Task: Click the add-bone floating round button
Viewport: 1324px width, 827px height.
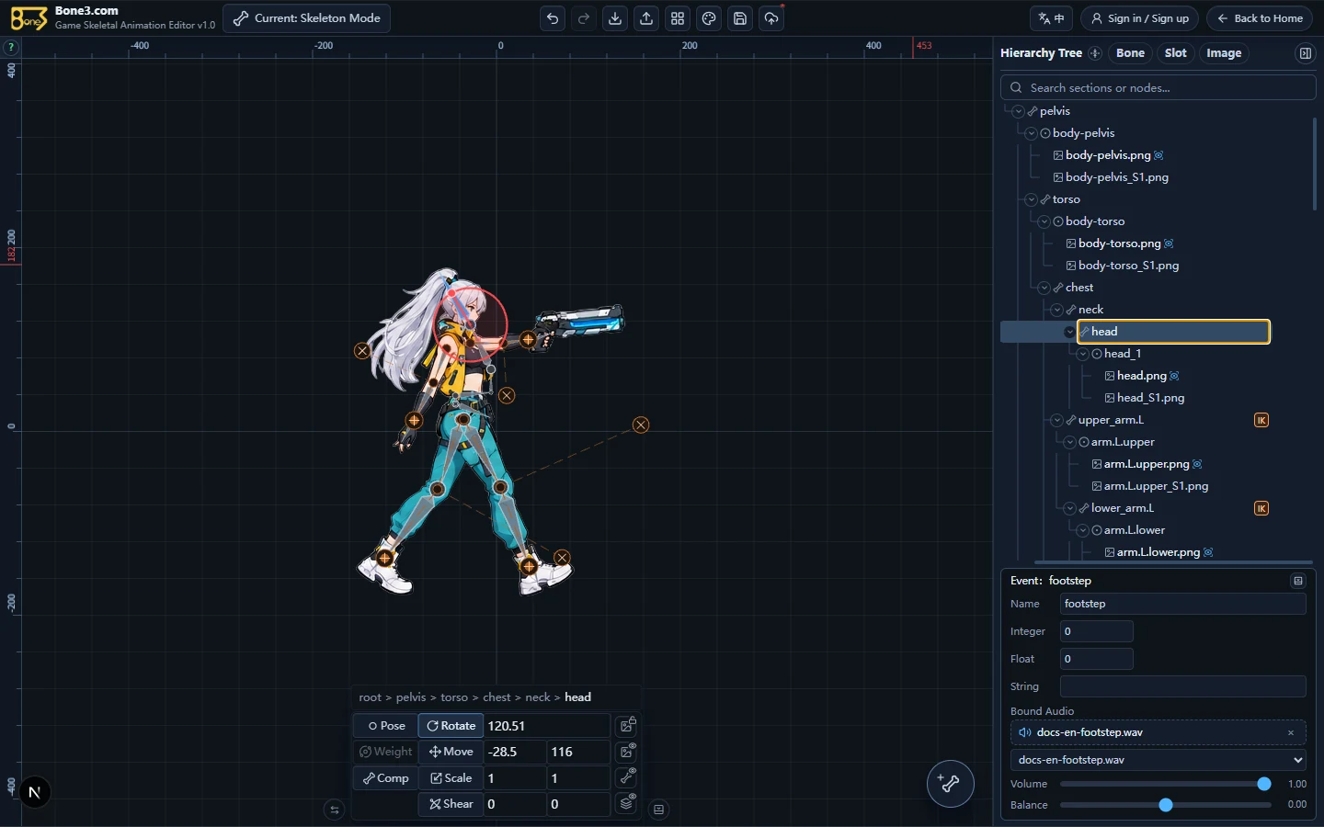Action: 950,784
